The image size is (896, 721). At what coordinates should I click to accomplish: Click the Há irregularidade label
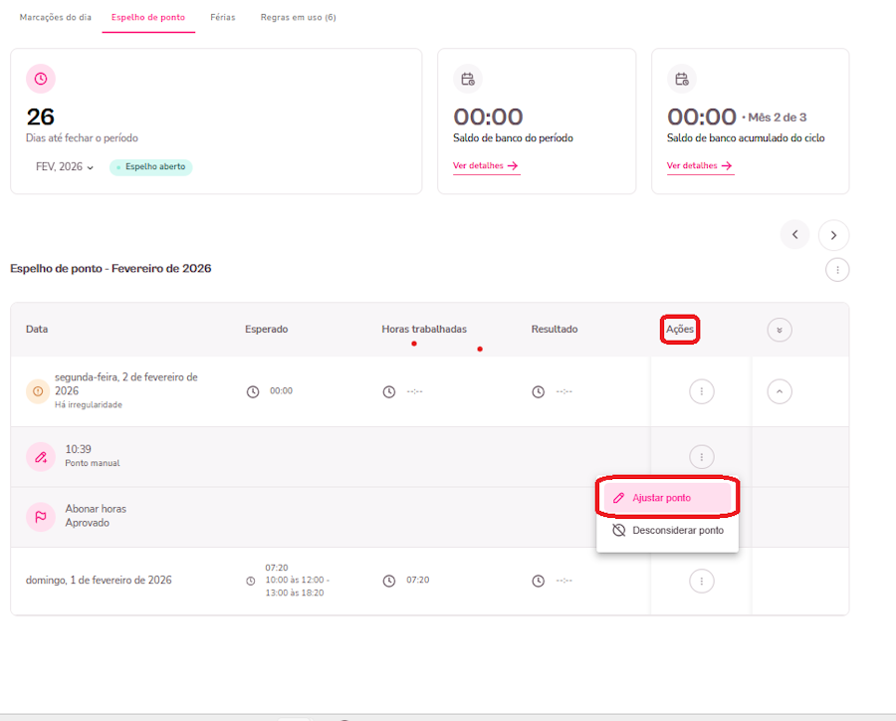click(89, 404)
